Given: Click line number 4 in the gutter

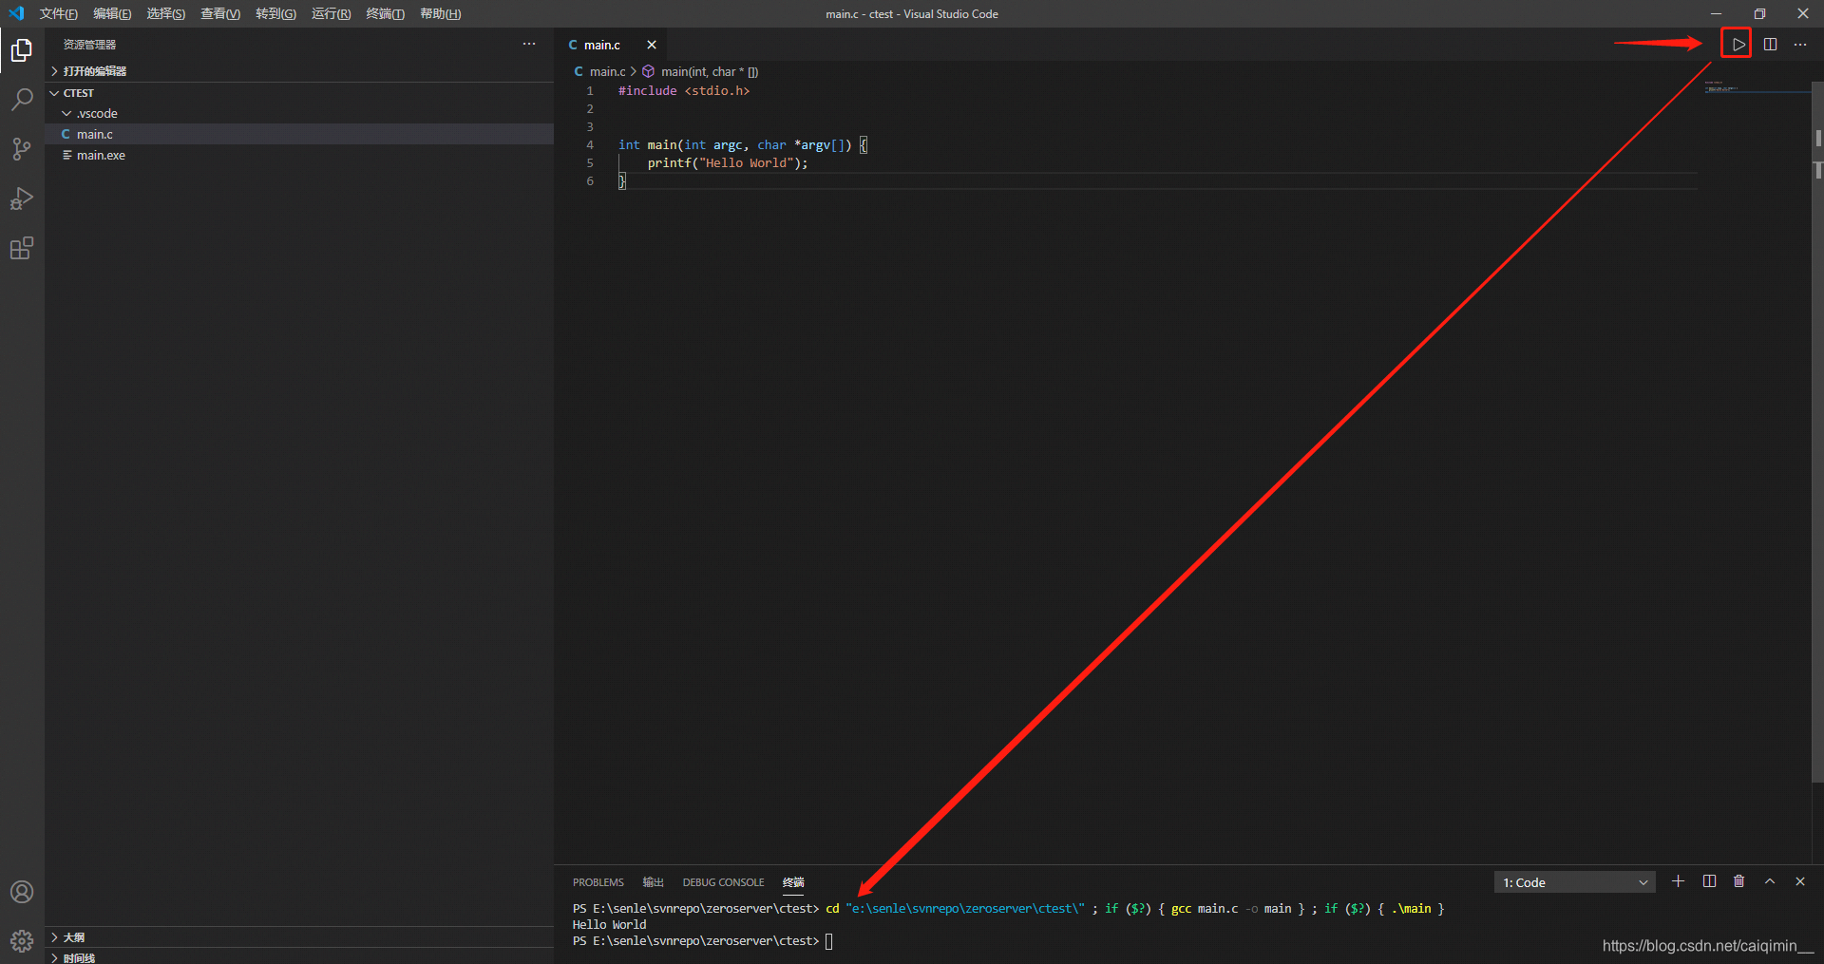Looking at the screenshot, I should (x=590, y=145).
